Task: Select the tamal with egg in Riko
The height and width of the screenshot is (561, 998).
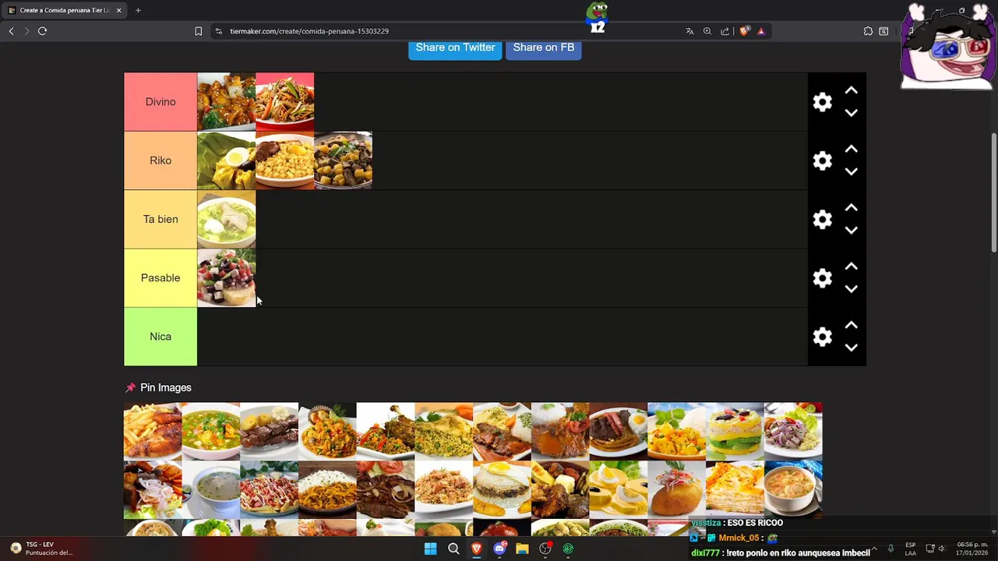Action: point(227,161)
